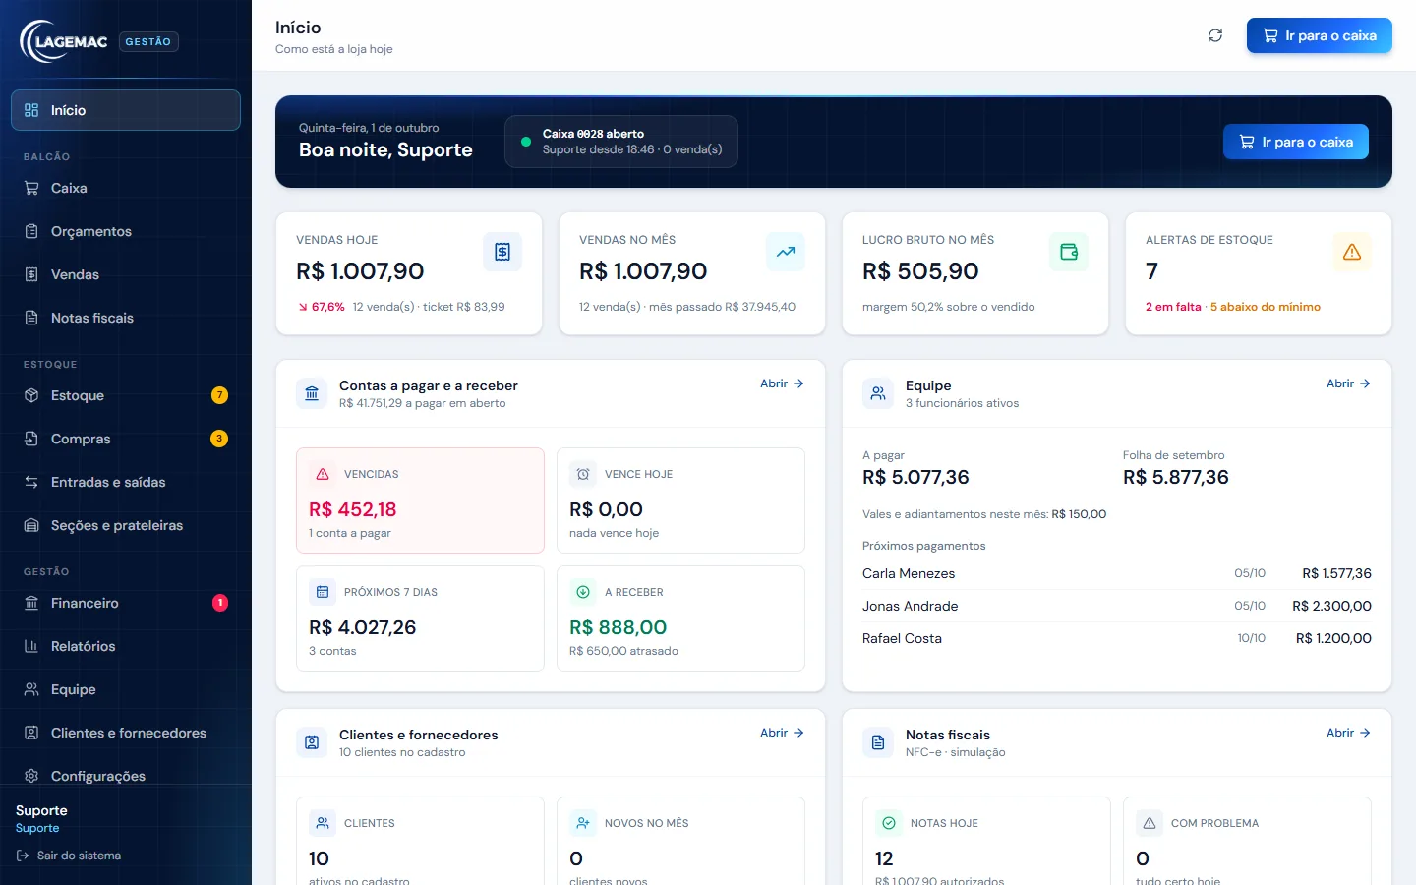The image size is (1416, 885).
Task: Click the A Receber download icon
Action: point(583,592)
